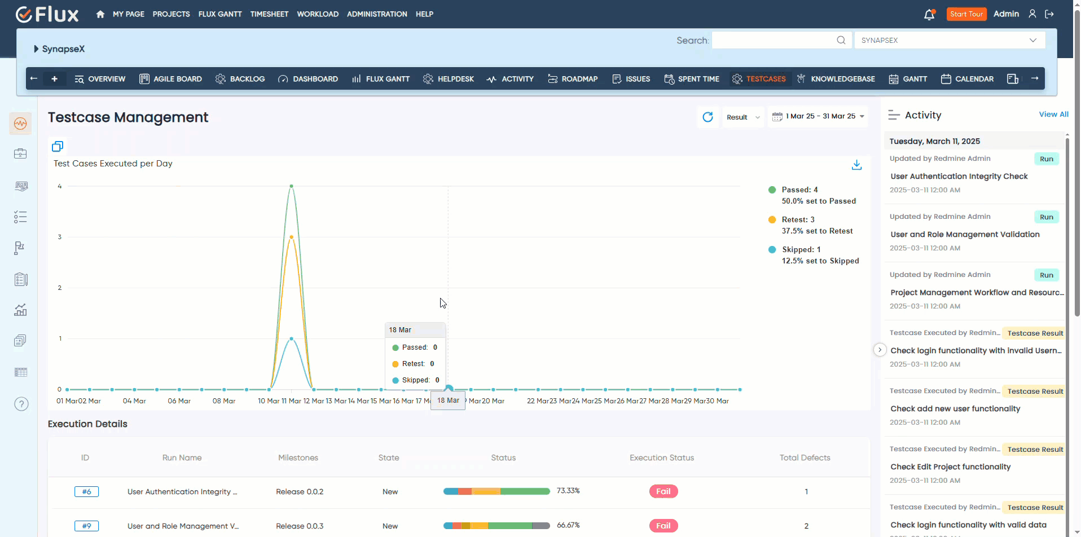The height and width of the screenshot is (537, 1081).
Task: Open the Issues tab
Action: 631,79
